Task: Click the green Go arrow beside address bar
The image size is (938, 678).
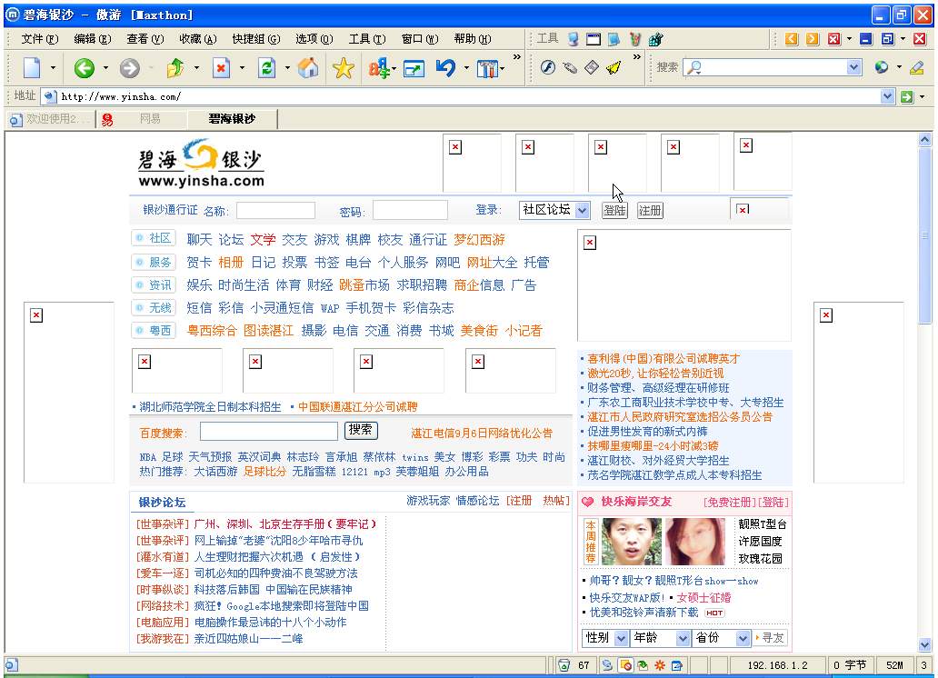Action: coord(907,96)
